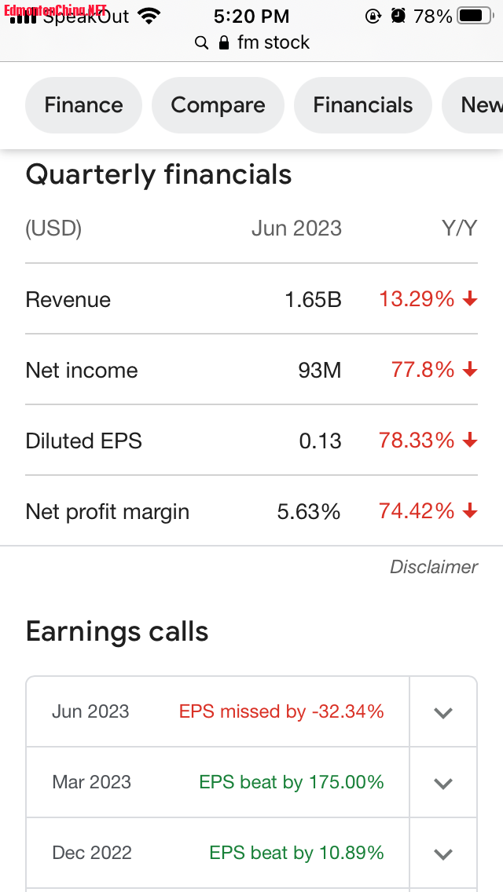Tap the Net income down arrow
The height and width of the screenshot is (892, 503).
click(470, 370)
